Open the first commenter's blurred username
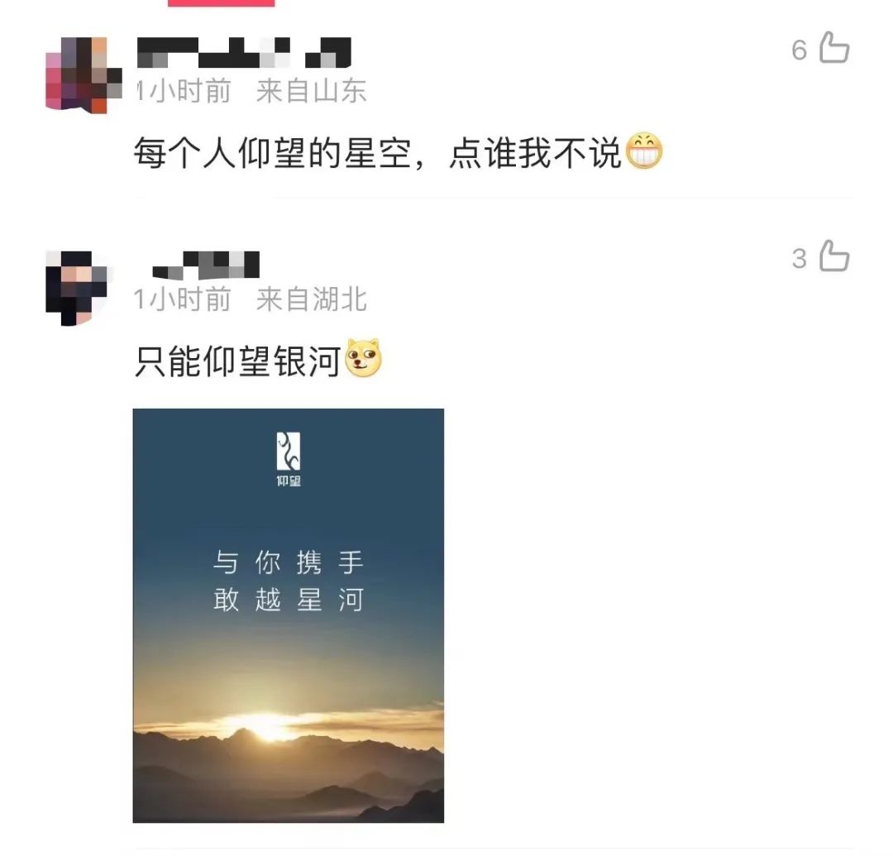Screen dimensions: 893x856 tap(244, 53)
